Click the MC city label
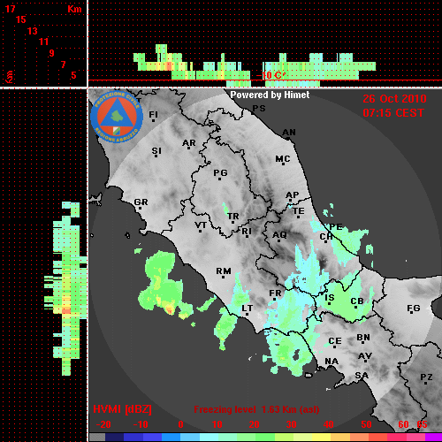 click(283, 159)
